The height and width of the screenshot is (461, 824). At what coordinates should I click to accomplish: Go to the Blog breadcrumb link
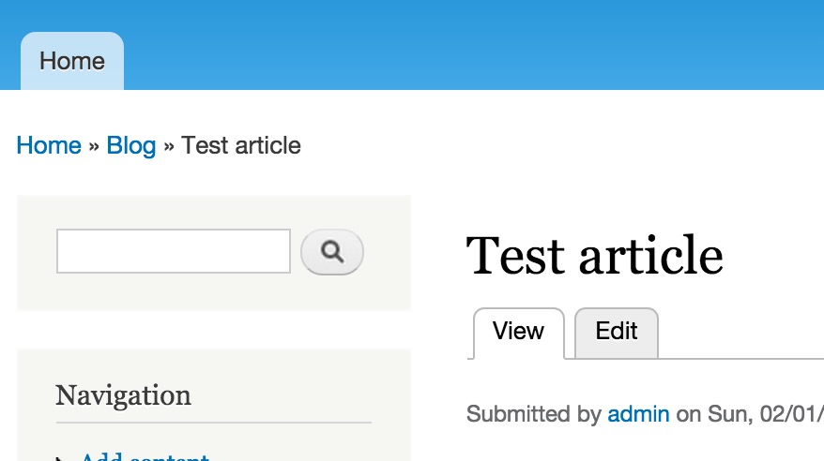pyautogui.click(x=130, y=145)
